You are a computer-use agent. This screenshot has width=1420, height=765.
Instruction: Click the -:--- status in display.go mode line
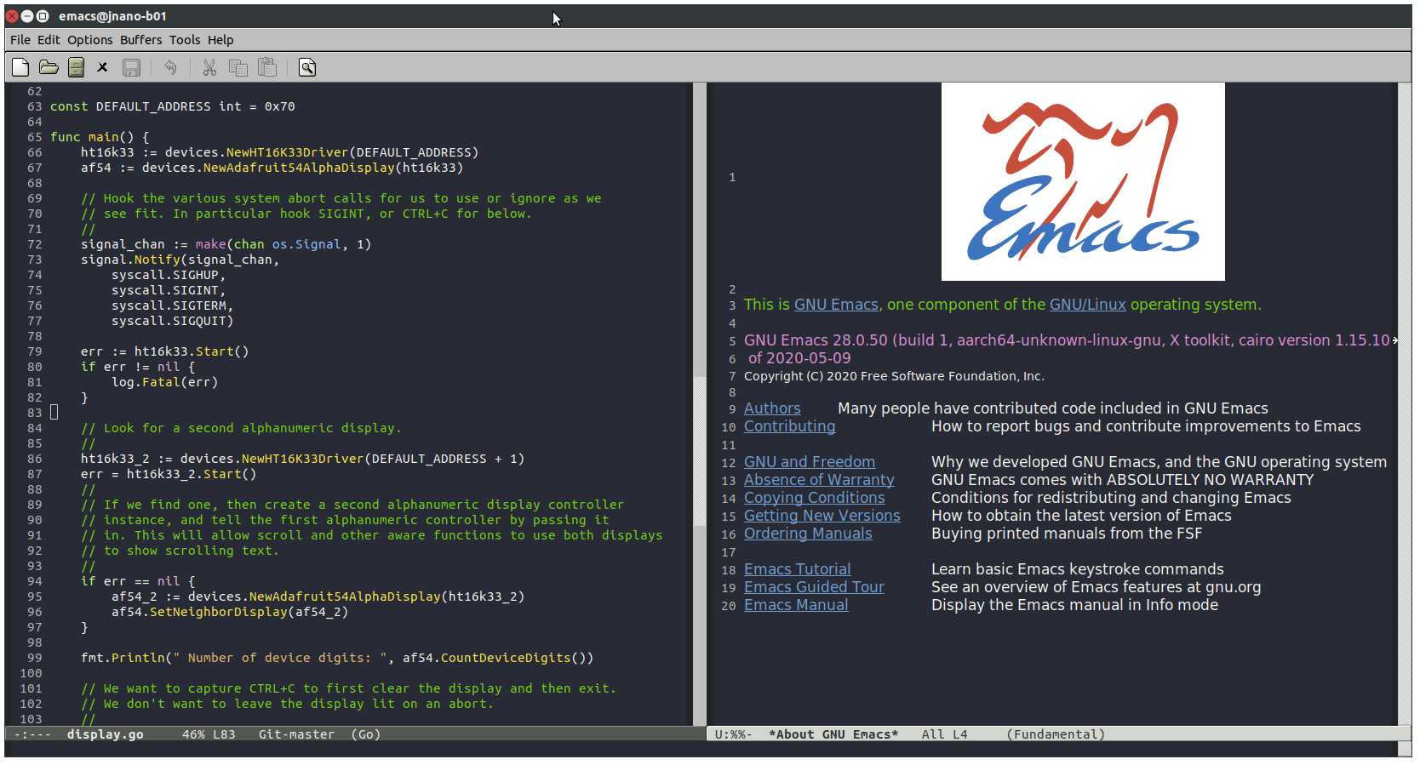click(x=32, y=734)
